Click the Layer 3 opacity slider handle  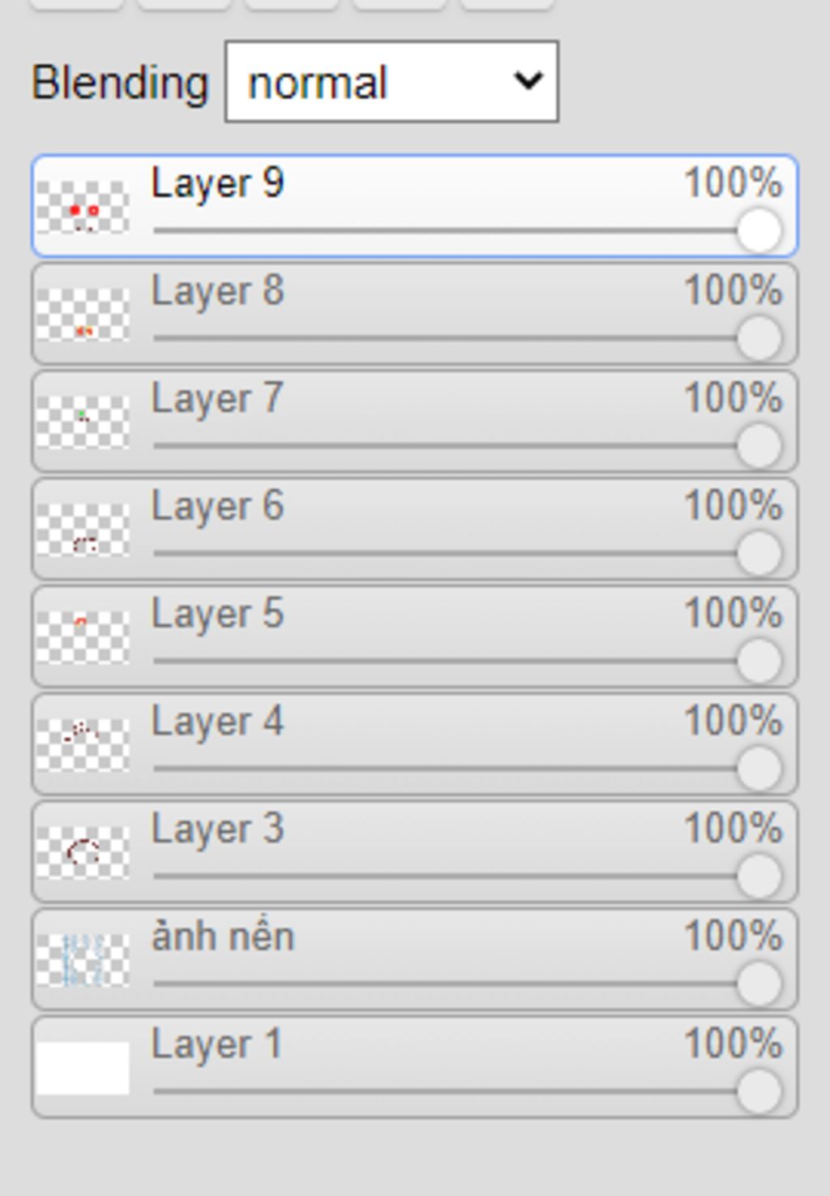pyautogui.click(x=759, y=877)
